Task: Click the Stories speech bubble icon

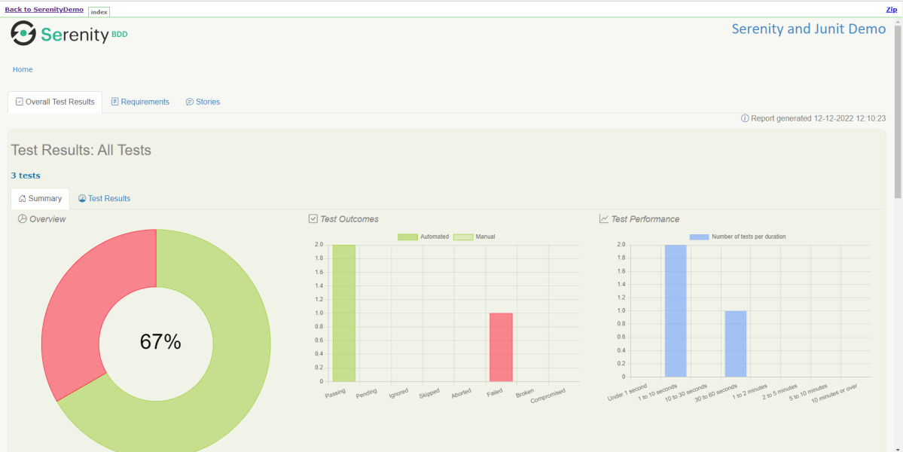Action: click(190, 102)
